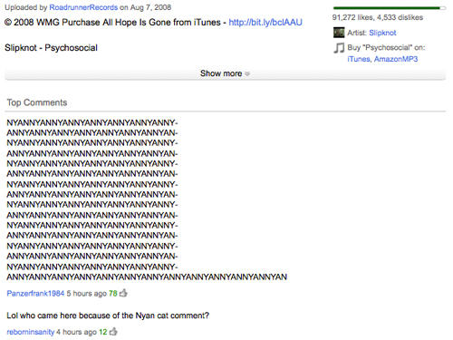Open the bit.ly/bclAAU iTunes link
Viewport: 453px width, 340px height.
tap(265, 22)
